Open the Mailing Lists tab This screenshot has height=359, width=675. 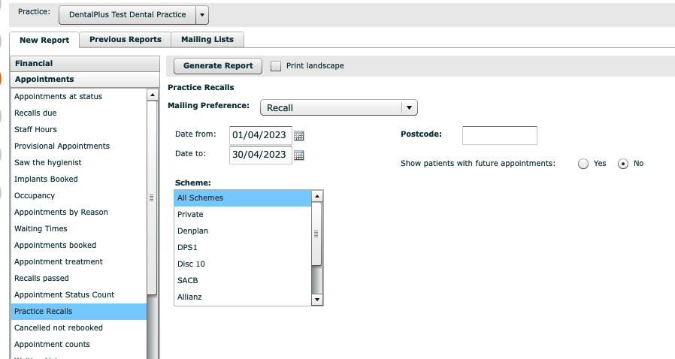pos(207,40)
